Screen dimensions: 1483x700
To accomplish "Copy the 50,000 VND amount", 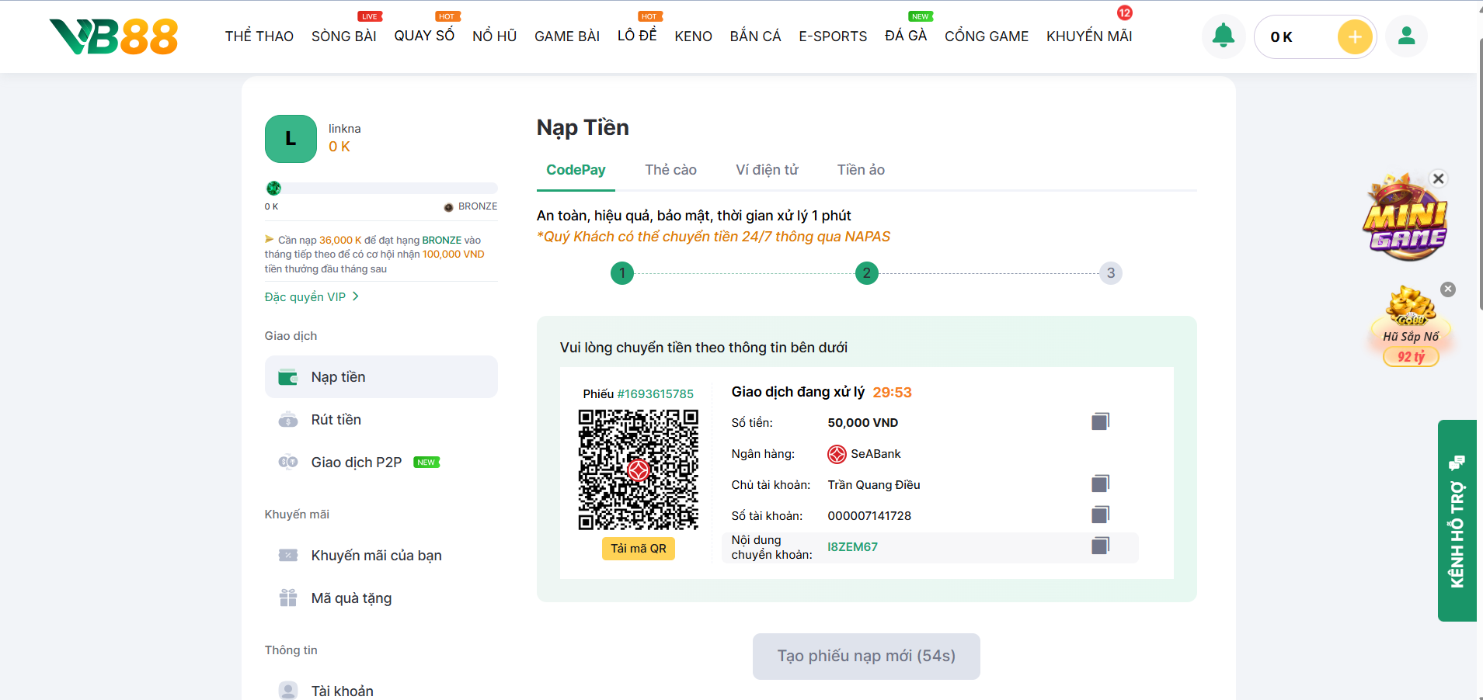I will (1100, 421).
